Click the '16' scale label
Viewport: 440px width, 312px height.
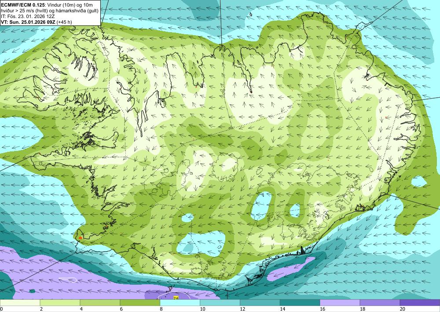[323, 309]
